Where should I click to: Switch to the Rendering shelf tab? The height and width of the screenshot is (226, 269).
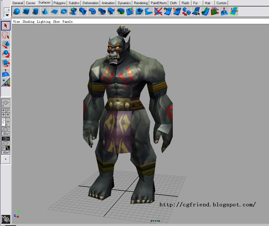point(141,3)
